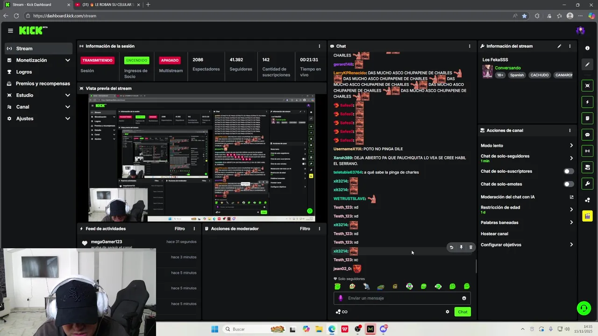
Task: Click the yellow clapperboard icon in right sidebar
Action: (x=587, y=216)
